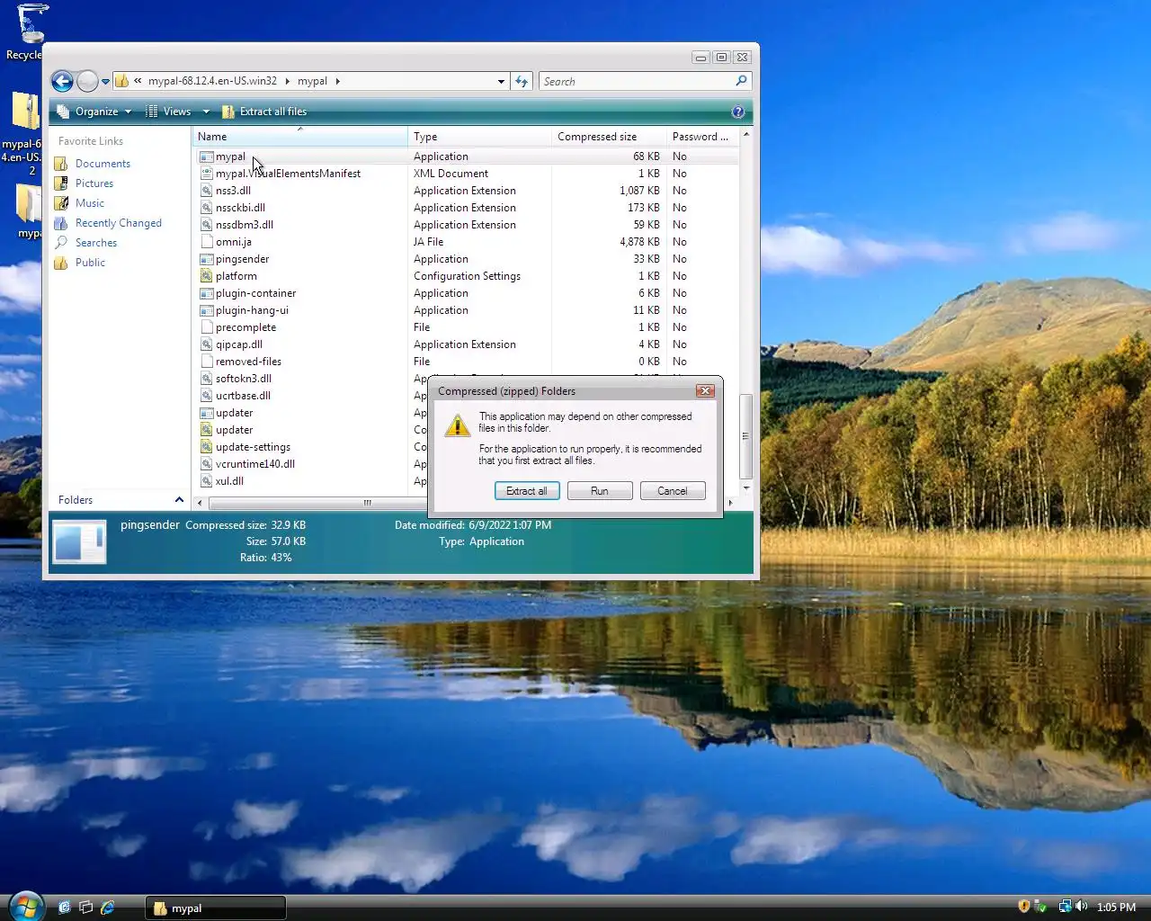Click the volume icon in the system tray
1151x921 pixels.
point(1082,907)
